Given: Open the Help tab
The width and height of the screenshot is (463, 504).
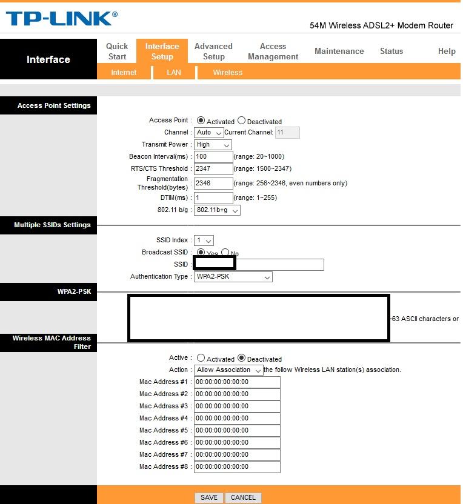Looking at the screenshot, I should click(447, 51).
